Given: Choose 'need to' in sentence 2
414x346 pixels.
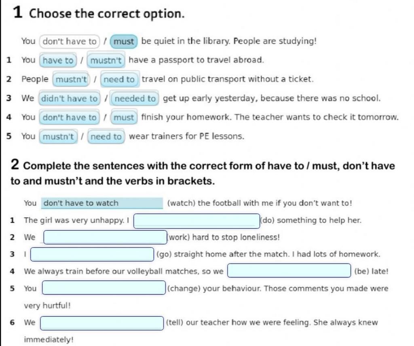Looking at the screenshot, I should coord(119,79).
